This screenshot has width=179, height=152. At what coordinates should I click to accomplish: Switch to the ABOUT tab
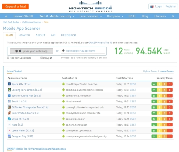tap(40, 35)
